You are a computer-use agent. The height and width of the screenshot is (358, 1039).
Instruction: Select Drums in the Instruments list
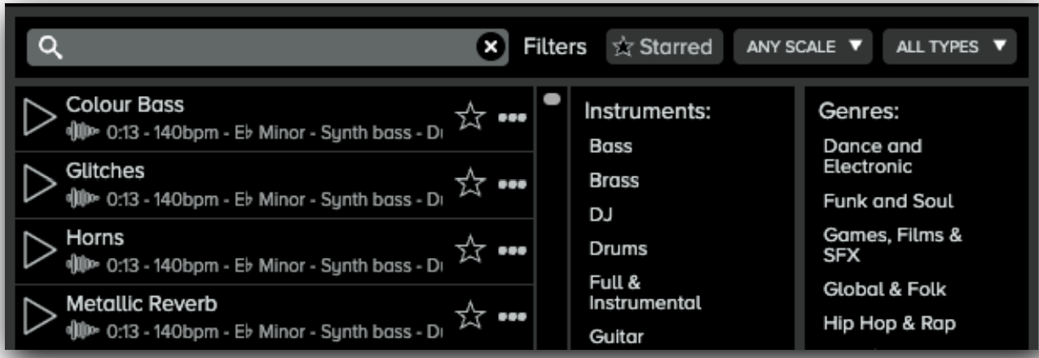[x=619, y=249]
